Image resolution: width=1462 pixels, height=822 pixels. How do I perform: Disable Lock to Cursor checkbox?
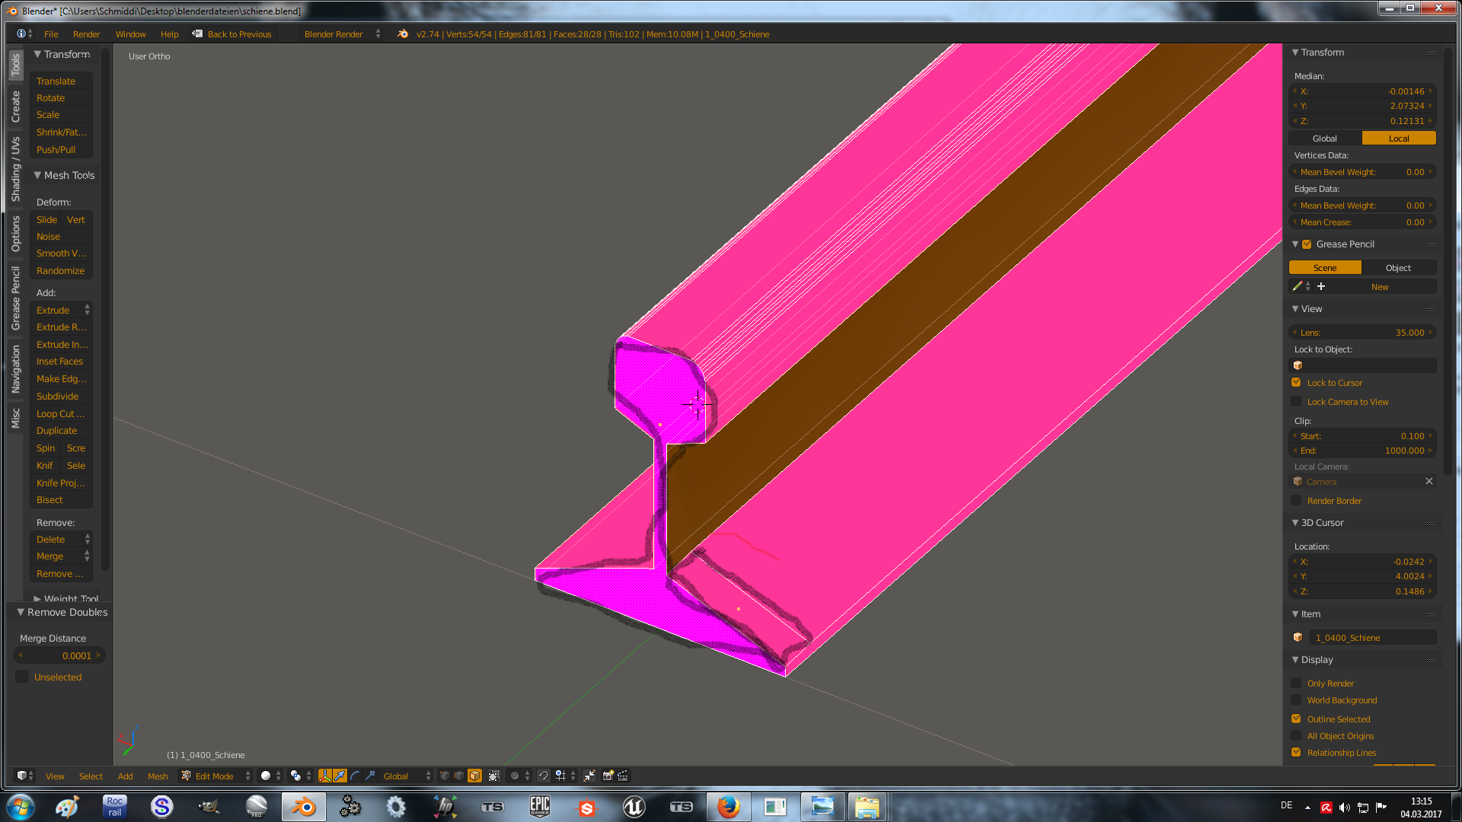[x=1296, y=383]
